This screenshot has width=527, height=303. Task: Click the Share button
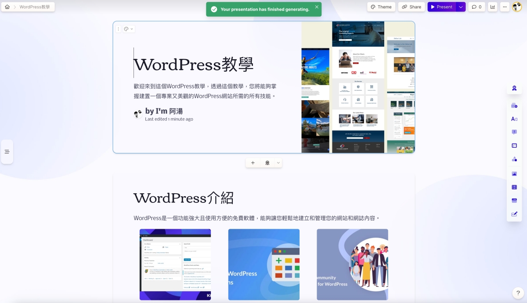(411, 7)
